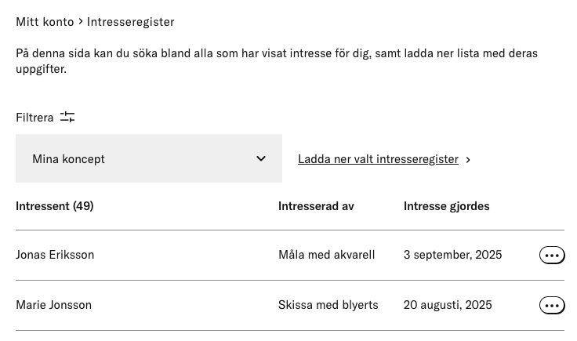Click the 3 september, 2025 date
This screenshot has height=341, width=577.
point(452,255)
